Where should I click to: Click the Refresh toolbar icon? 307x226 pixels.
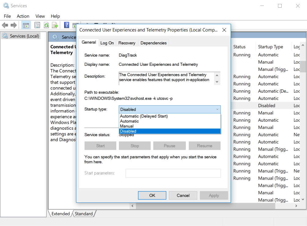46,25
